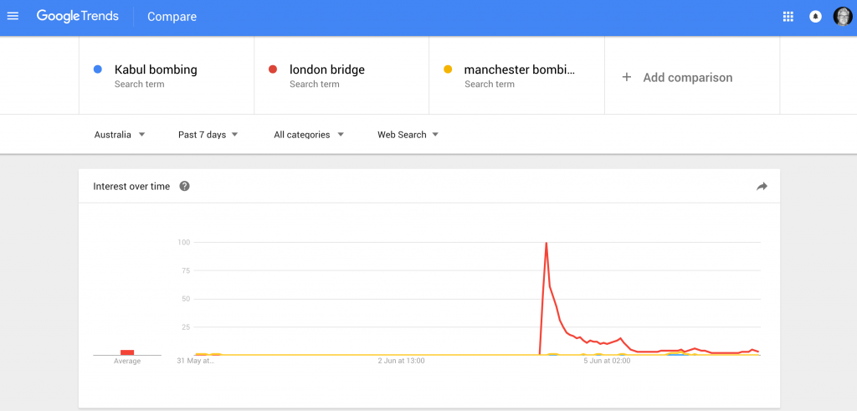The width and height of the screenshot is (857, 411).
Task: Open help for Interest over time
Action: [185, 187]
